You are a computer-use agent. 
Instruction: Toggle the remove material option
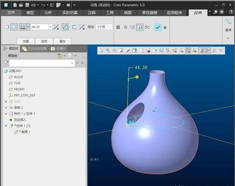[65, 27]
